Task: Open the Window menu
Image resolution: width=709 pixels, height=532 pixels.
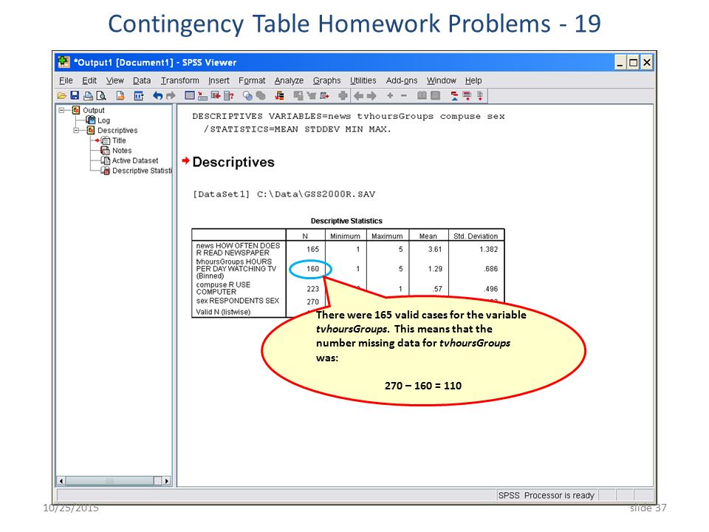Action: (442, 81)
